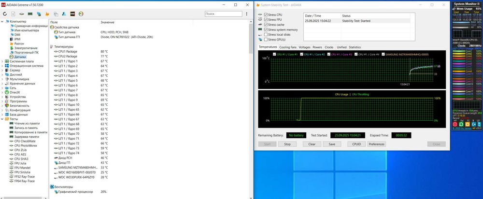Open the Powers tab
The width and height of the screenshot is (483, 199).
click(317, 47)
